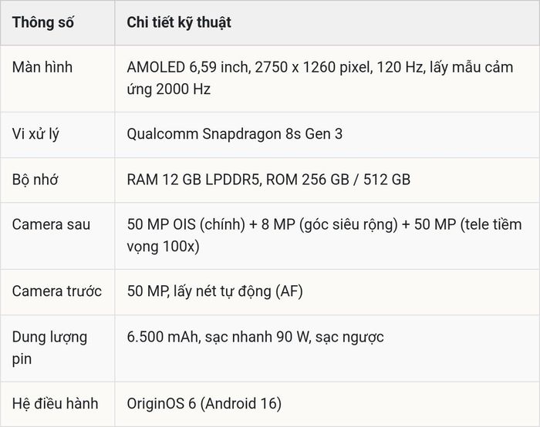Image resolution: width=540 pixels, height=427 pixels.
Task: Click the word "pin" in battery label
Action: [x=22, y=360]
